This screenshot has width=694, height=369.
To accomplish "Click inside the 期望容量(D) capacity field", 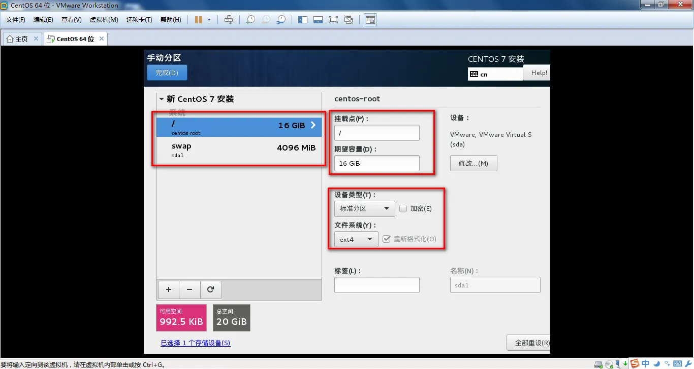I will point(377,163).
